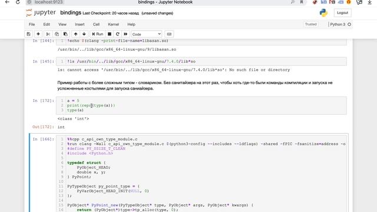Click inside code cell In [145]

tap(201, 61)
